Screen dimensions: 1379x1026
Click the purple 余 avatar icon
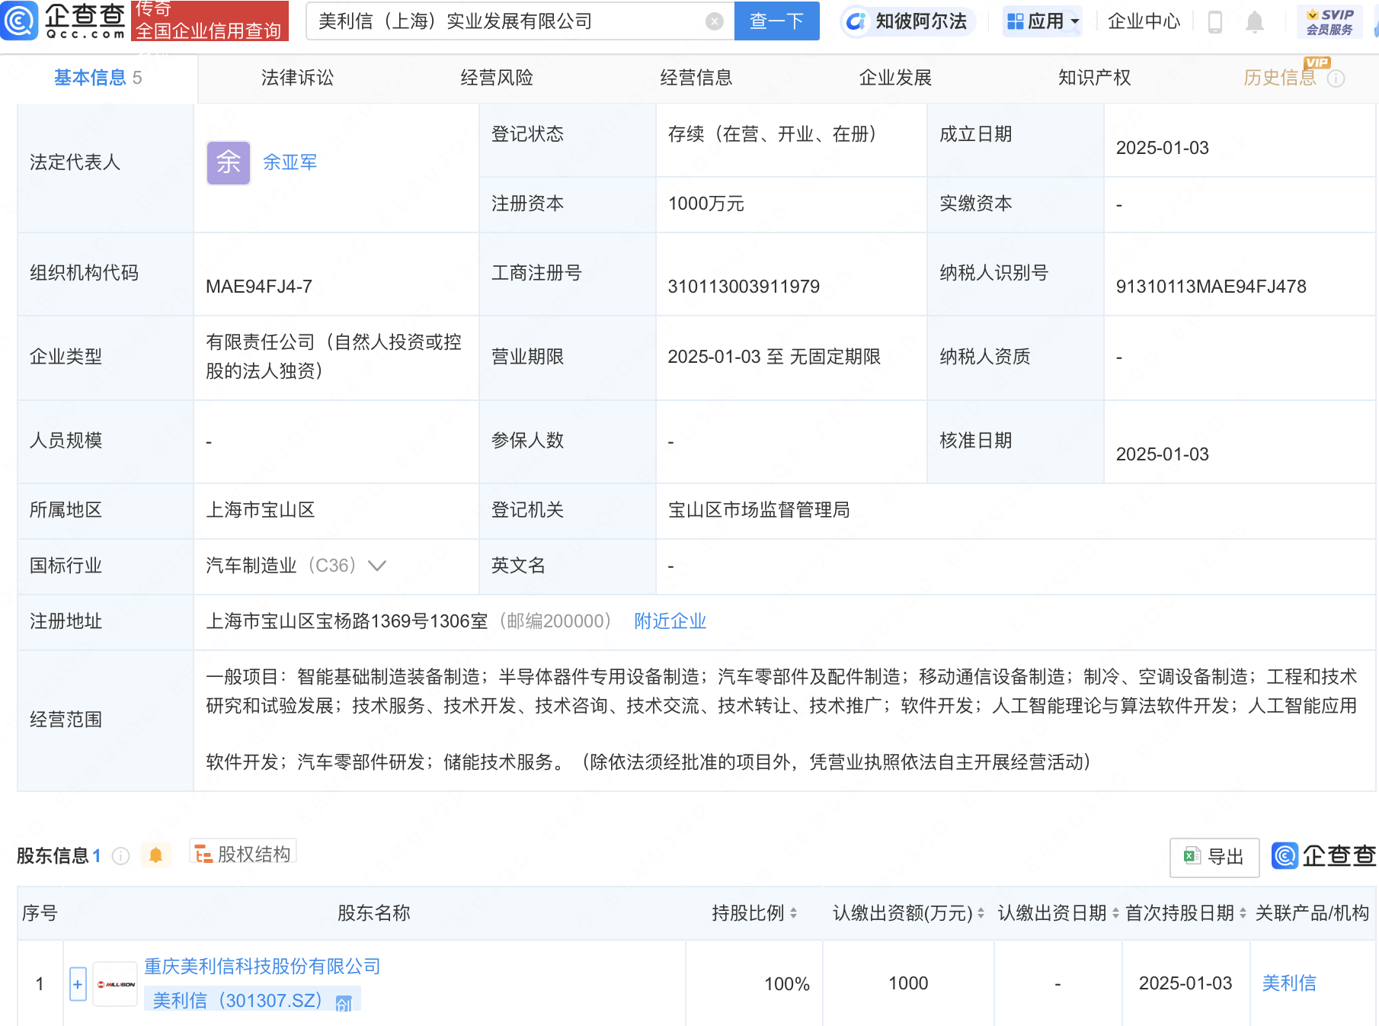tap(229, 162)
